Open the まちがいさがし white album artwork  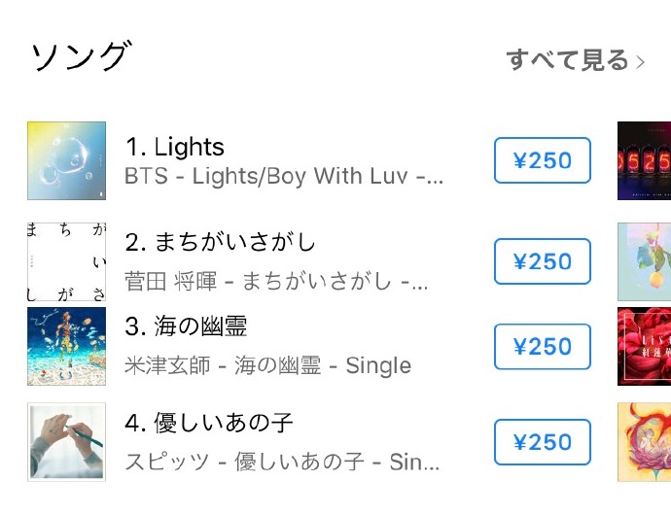[66, 261]
